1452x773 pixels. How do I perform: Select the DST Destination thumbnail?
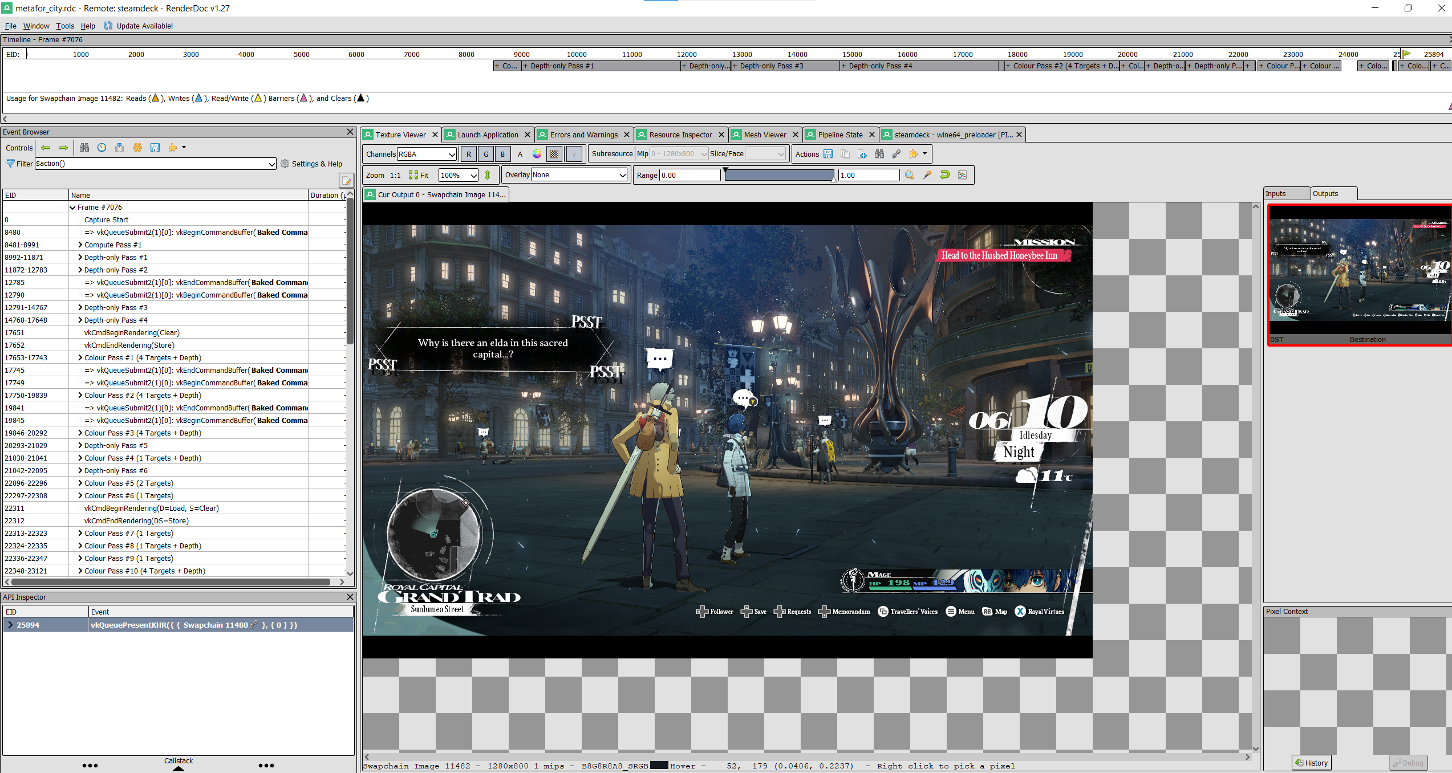click(1360, 275)
